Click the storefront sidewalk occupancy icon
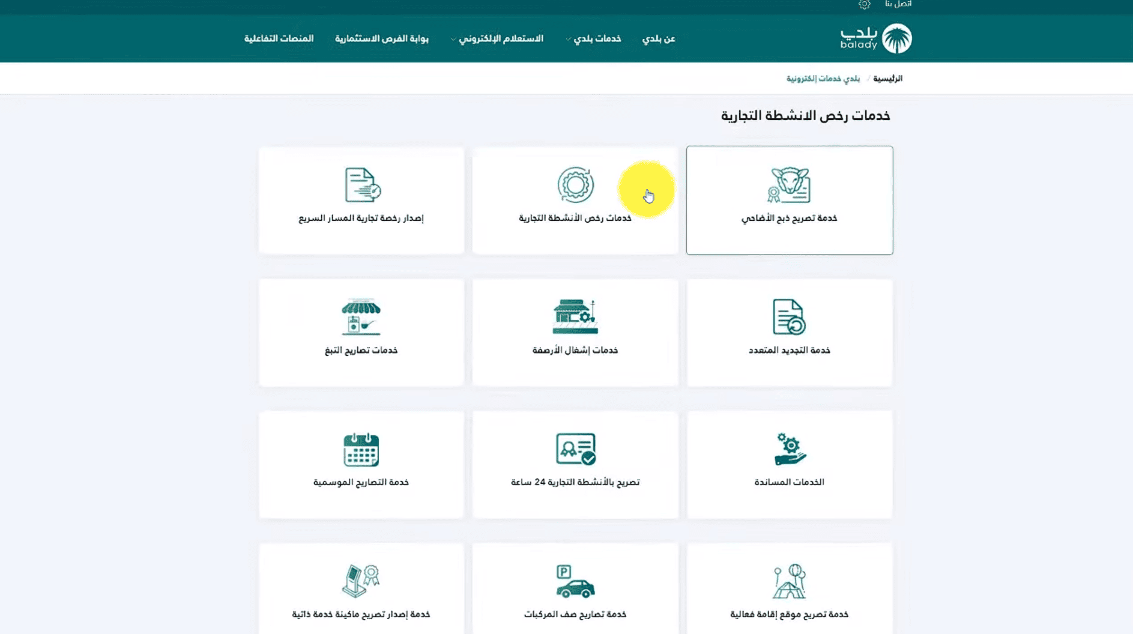1133x634 pixels. tap(575, 316)
